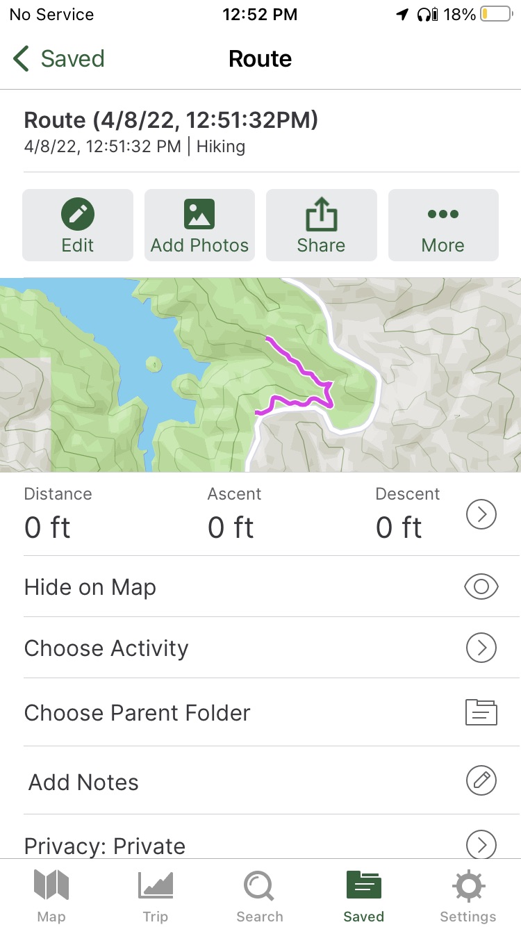Viewport: 521px width, 927px height.
Task: Tap the folder icon for Parent Folder
Action: point(481,712)
